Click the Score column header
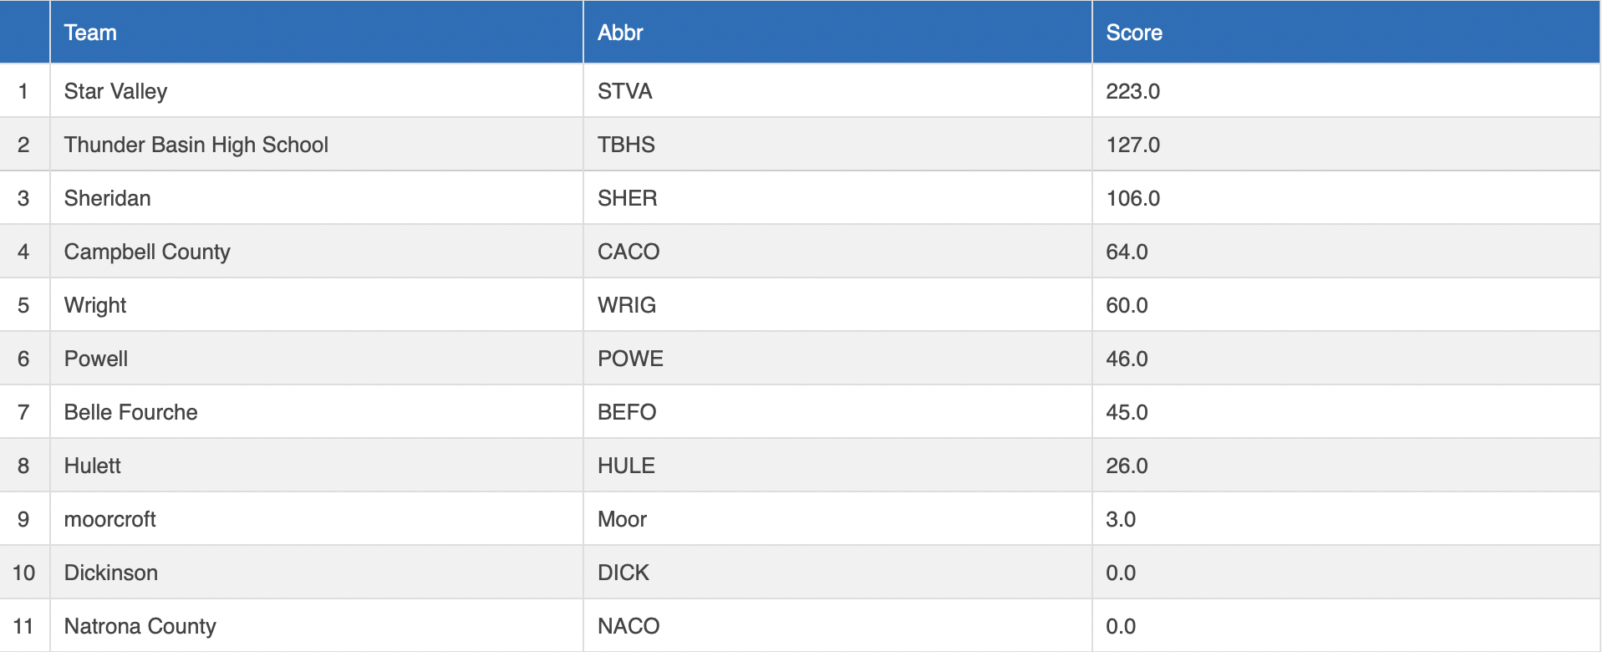This screenshot has height=652, width=1603. (1133, 33)
